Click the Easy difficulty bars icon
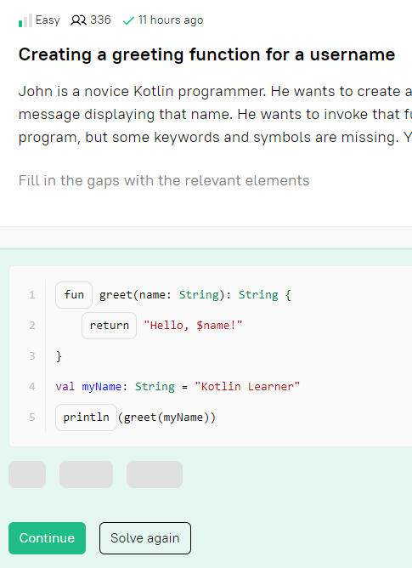This screenshot has width=412, height=568. tap(25, 20)
